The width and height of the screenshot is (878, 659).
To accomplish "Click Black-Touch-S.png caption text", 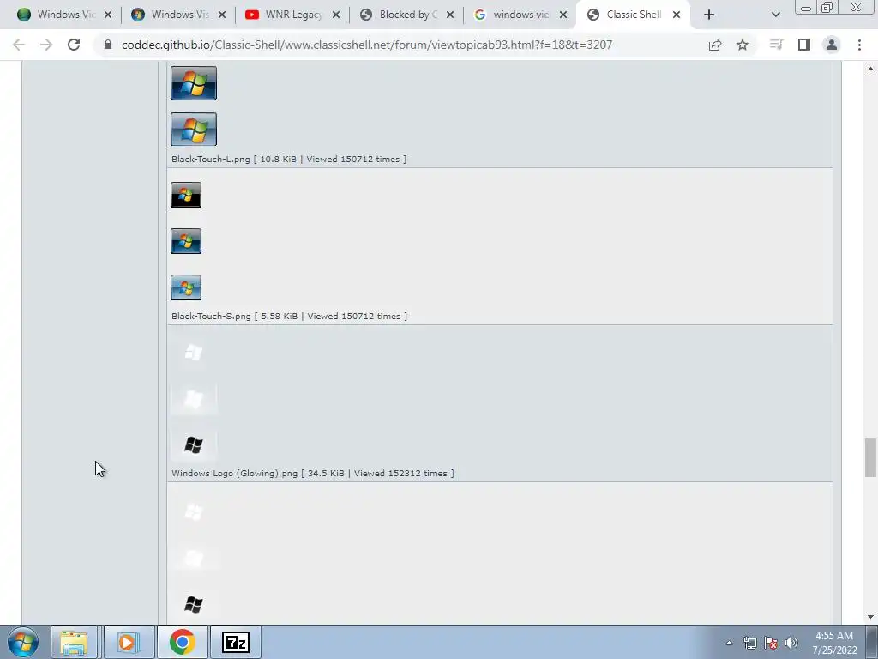I will click(290, 316).
